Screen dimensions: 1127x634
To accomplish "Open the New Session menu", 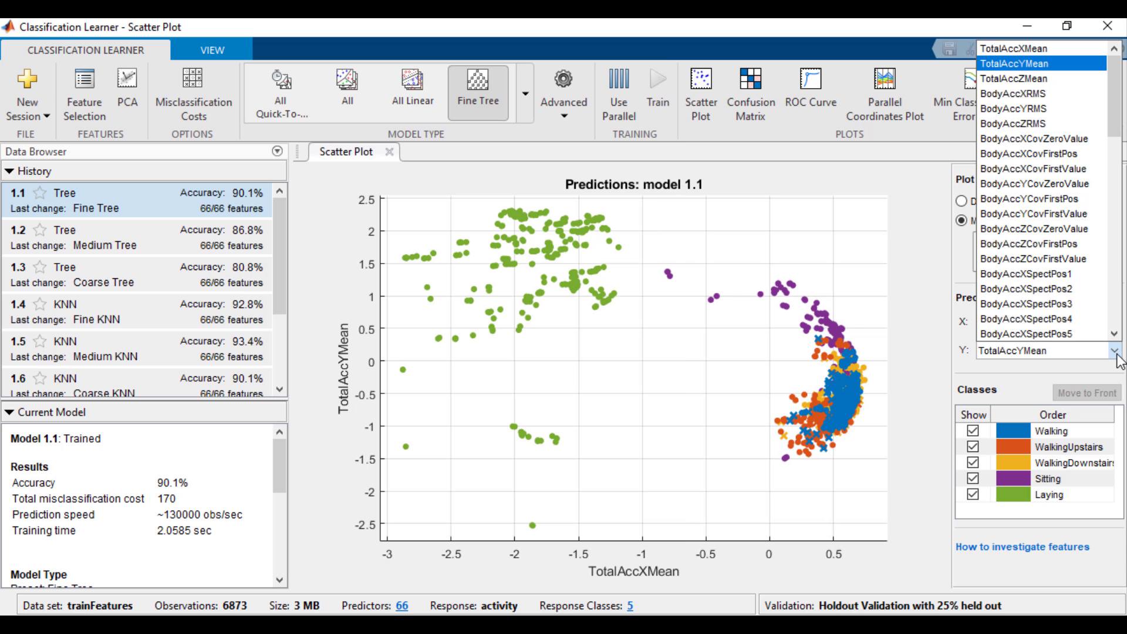I will (27, 94).
